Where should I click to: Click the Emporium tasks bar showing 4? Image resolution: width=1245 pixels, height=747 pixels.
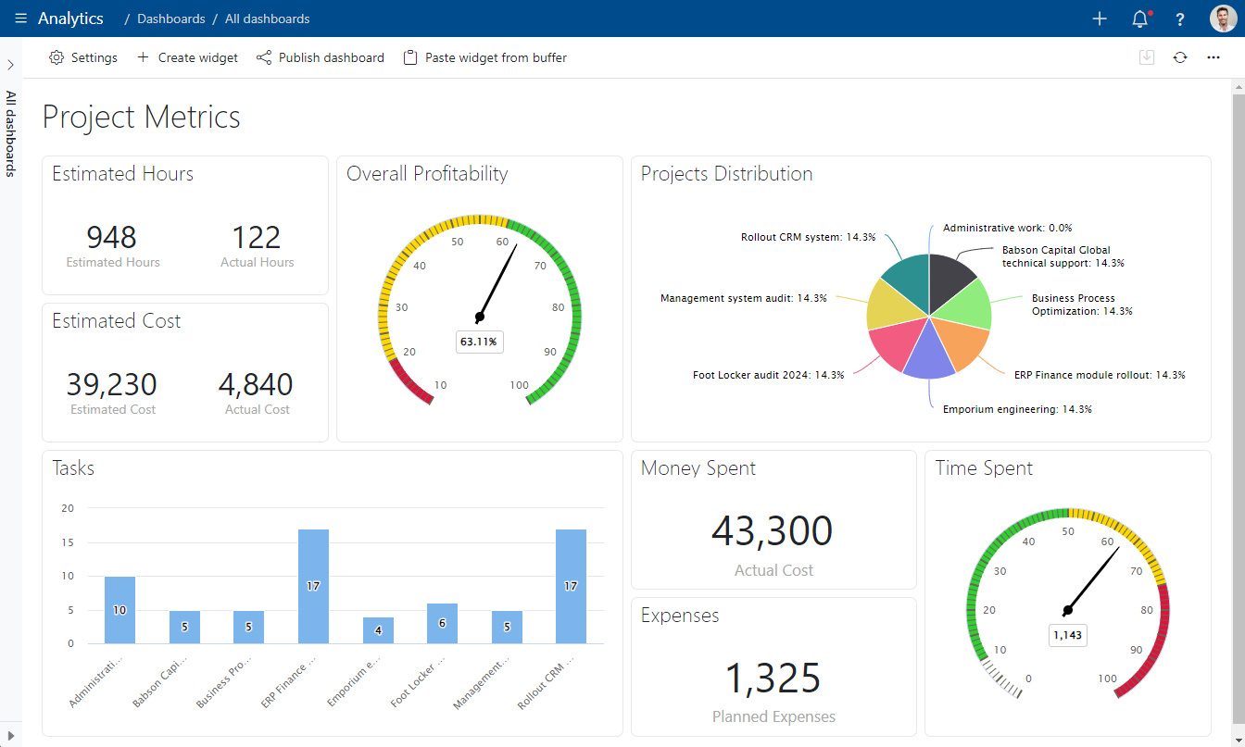pyautogui.click(x=378, y=630)
